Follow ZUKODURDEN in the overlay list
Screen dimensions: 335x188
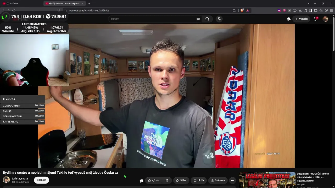coord(40,105)
